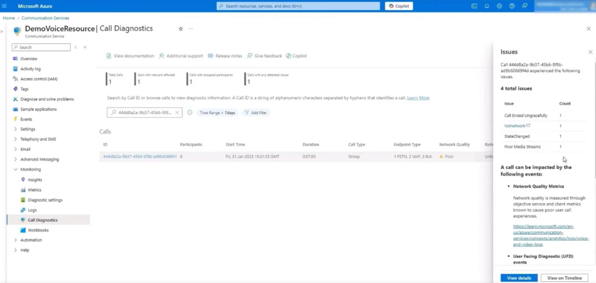Open the Cloud Shell icon in header
Viewport: 596px width, 283px height.
click(x=474, y=6)
